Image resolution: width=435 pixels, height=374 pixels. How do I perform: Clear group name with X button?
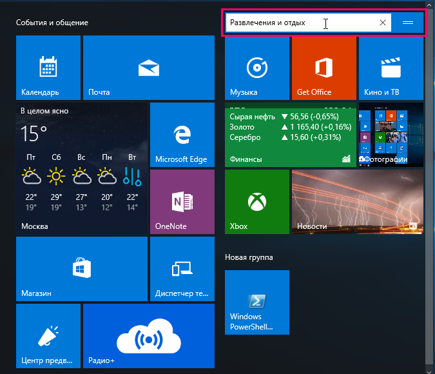(x=383, y=23)
